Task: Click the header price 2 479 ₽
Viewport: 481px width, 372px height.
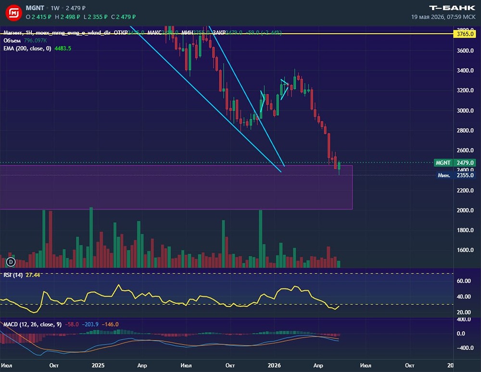Action: coord(76,8)
